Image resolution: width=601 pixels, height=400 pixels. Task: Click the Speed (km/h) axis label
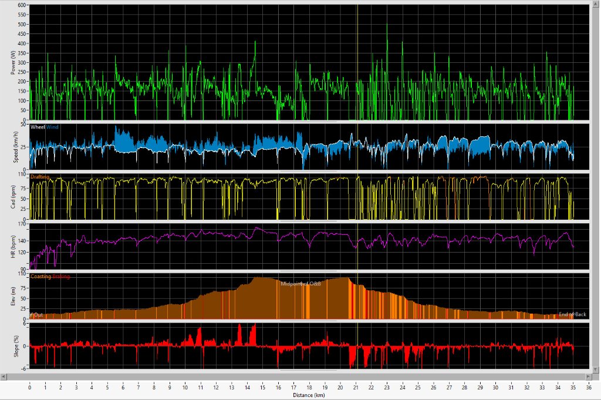[13, 147]
